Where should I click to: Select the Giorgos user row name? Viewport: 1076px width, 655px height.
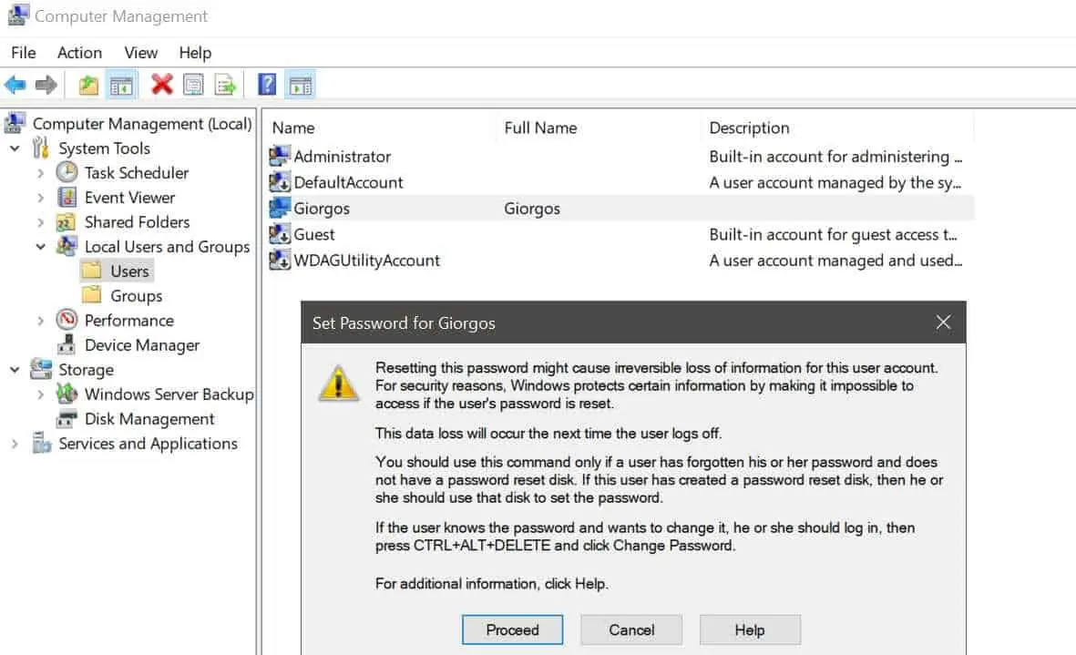pos(321,209)
